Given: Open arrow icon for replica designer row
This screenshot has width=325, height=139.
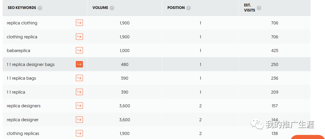Looking at the screenshot, I should pos(79,120).
